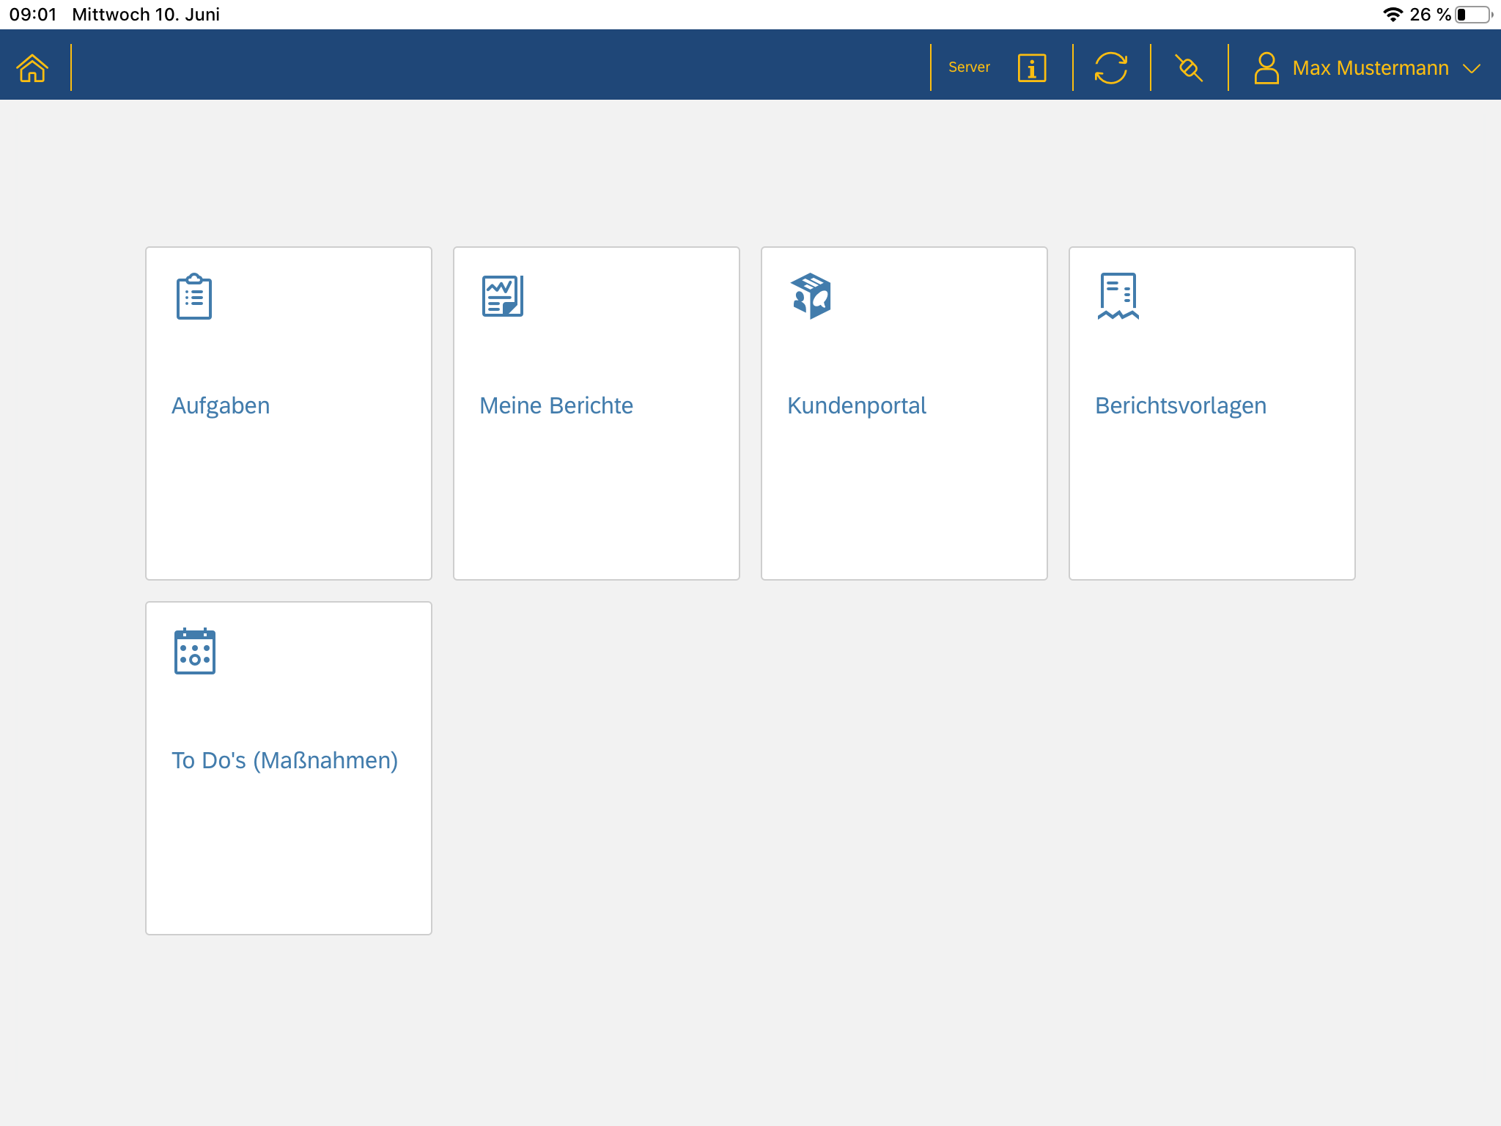Tap the user profile avatar icon
This screenshot has height=1126, width=1501.
(x=1266, y=68)
